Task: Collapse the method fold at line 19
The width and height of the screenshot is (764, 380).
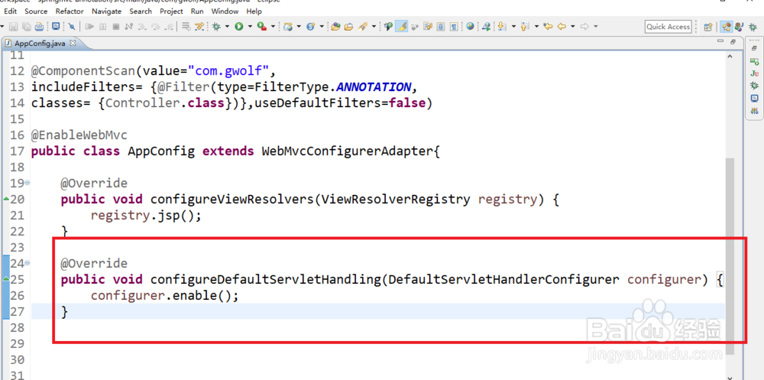Action: [27, 183]
